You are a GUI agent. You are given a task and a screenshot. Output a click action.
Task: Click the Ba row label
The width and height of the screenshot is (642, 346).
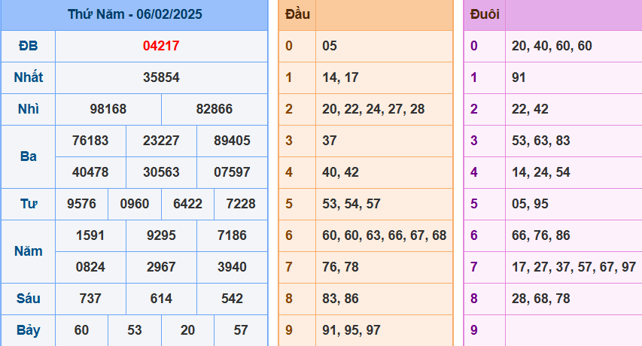pos(29,156)
